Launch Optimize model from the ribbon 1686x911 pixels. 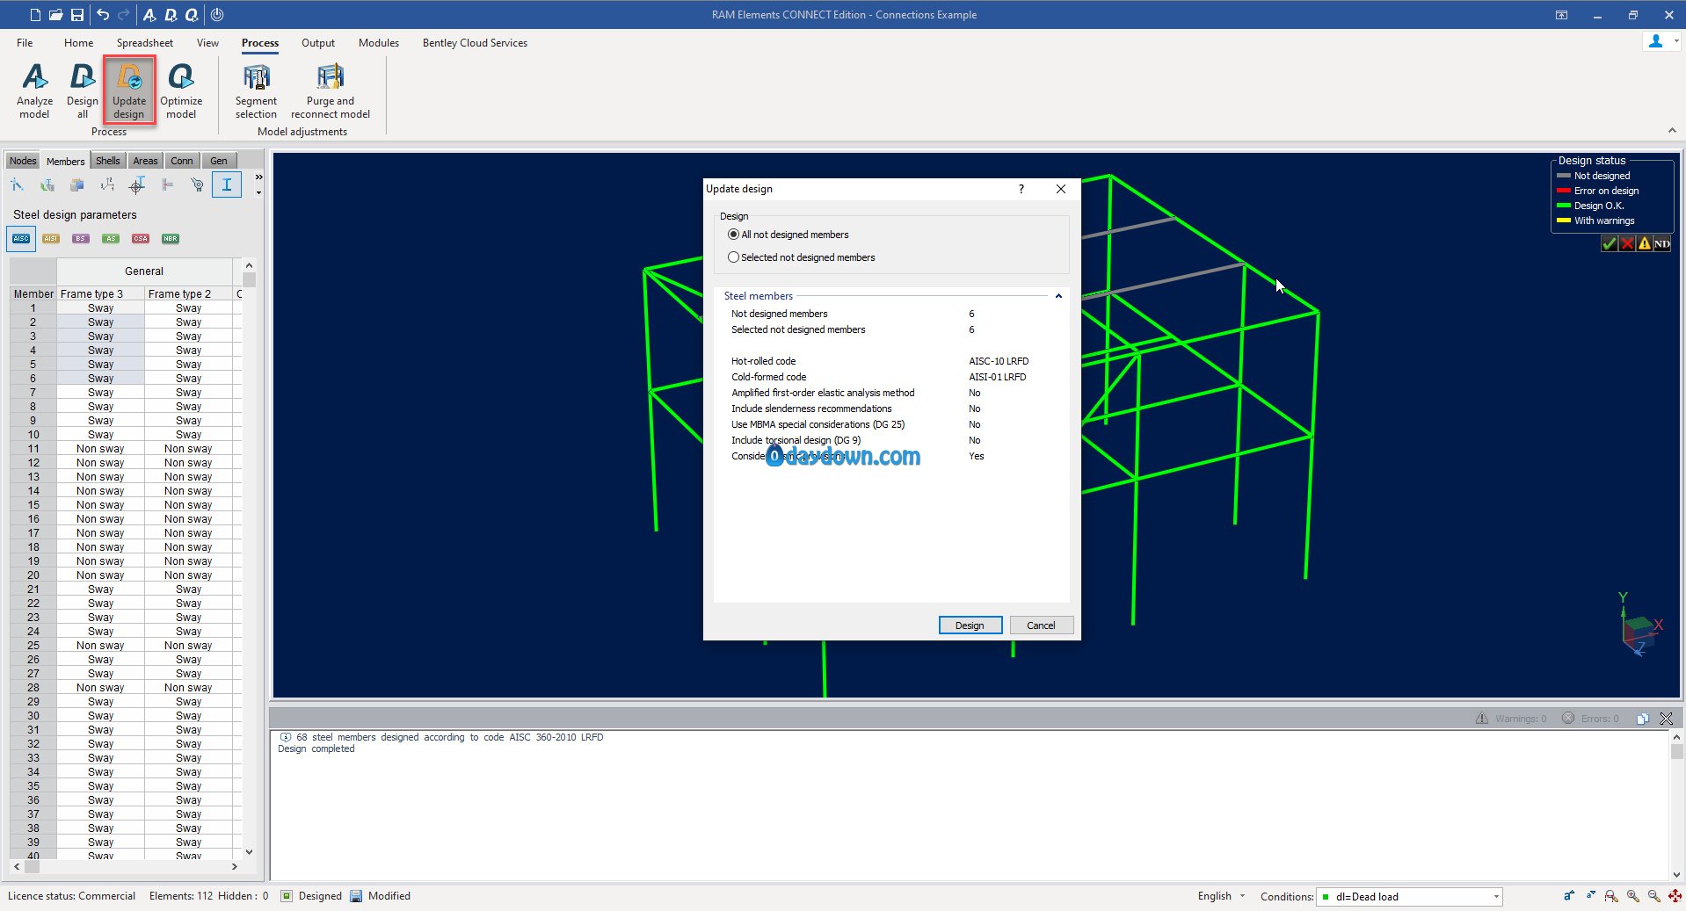coord(181,91)
